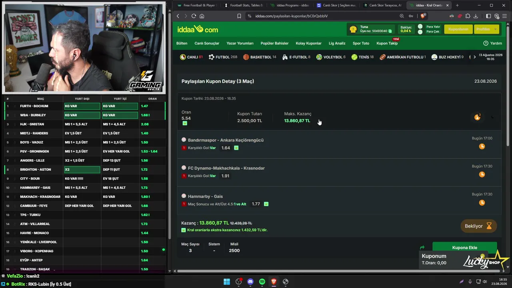Open the Spor Toto menu
The width and height of the screenshot is (512, 288).
[361, 43]
